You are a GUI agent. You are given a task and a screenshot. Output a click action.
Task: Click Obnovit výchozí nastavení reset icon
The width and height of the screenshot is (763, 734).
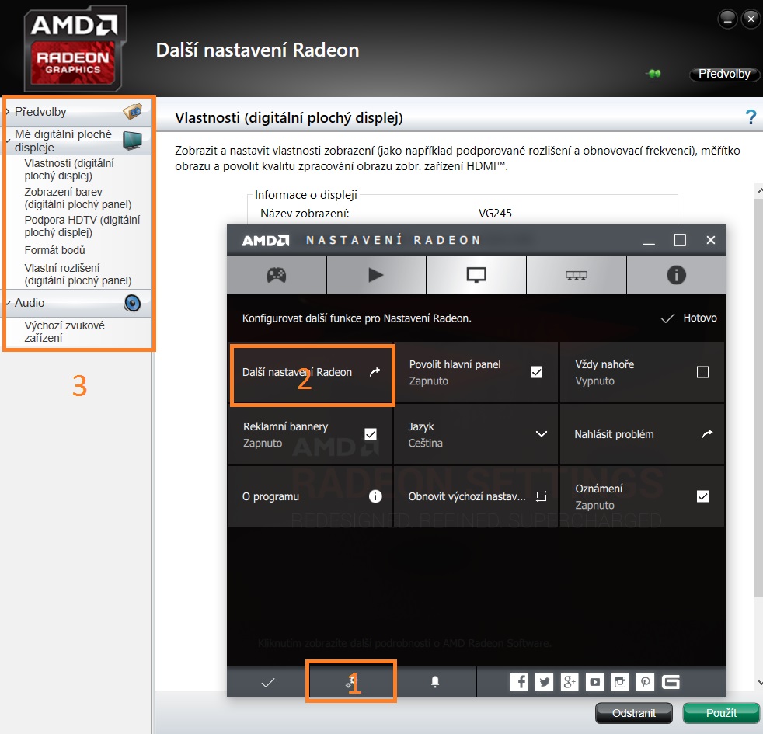pyautogui.click(x=541, y=496)
